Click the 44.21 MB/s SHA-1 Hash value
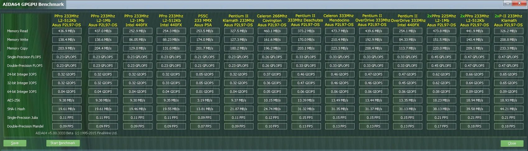 point(508,109)
